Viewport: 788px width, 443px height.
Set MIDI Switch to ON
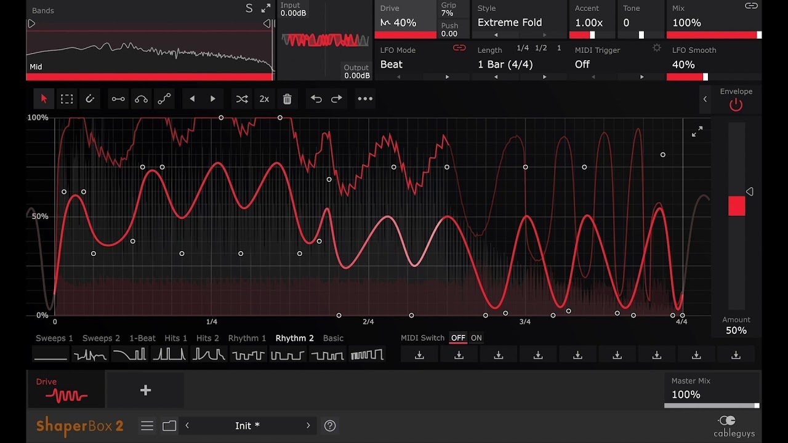pos(476,338)
